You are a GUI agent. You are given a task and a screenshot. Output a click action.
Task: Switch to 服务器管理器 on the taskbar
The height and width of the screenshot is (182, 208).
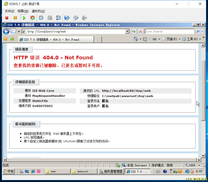(x=111, y=171)
